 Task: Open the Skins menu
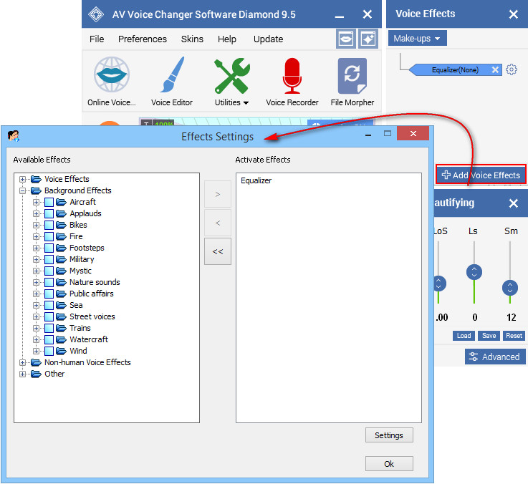(192, 39)
